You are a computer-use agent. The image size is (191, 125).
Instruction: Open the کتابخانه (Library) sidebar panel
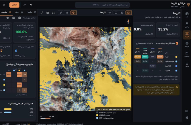(187, 54)
